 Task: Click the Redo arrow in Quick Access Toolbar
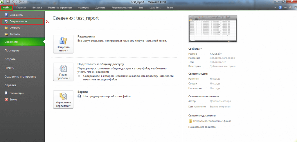(20, 2)
